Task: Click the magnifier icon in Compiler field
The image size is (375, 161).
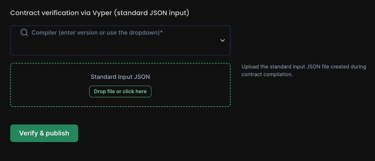Action: 24,32
